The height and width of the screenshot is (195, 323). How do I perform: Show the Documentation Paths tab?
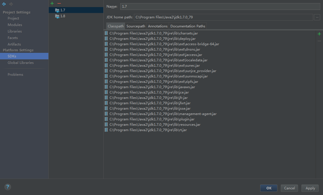point(188,26)
